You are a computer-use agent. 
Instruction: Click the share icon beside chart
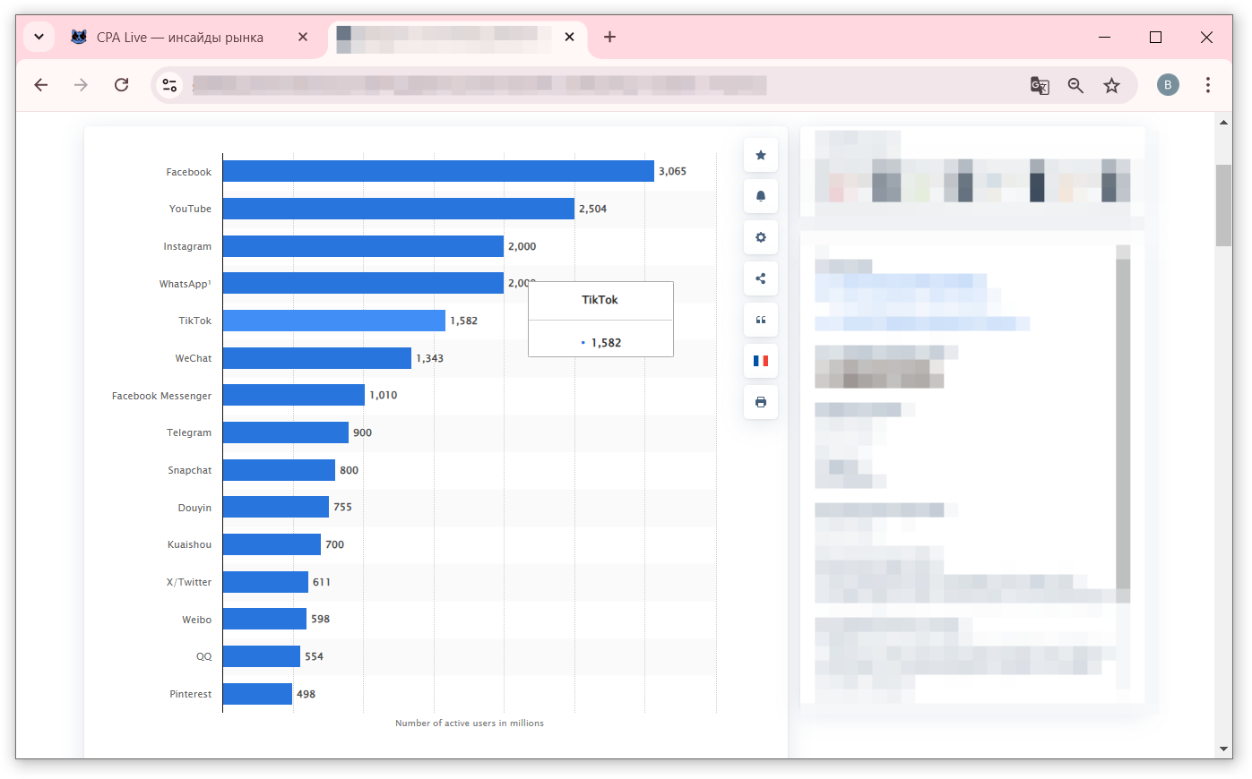click(761, 278)
